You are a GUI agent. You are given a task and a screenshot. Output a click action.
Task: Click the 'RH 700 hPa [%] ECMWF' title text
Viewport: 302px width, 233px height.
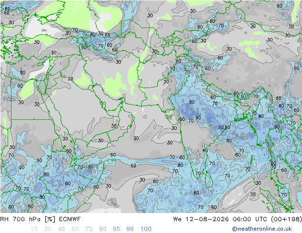(x=40, y=219)
